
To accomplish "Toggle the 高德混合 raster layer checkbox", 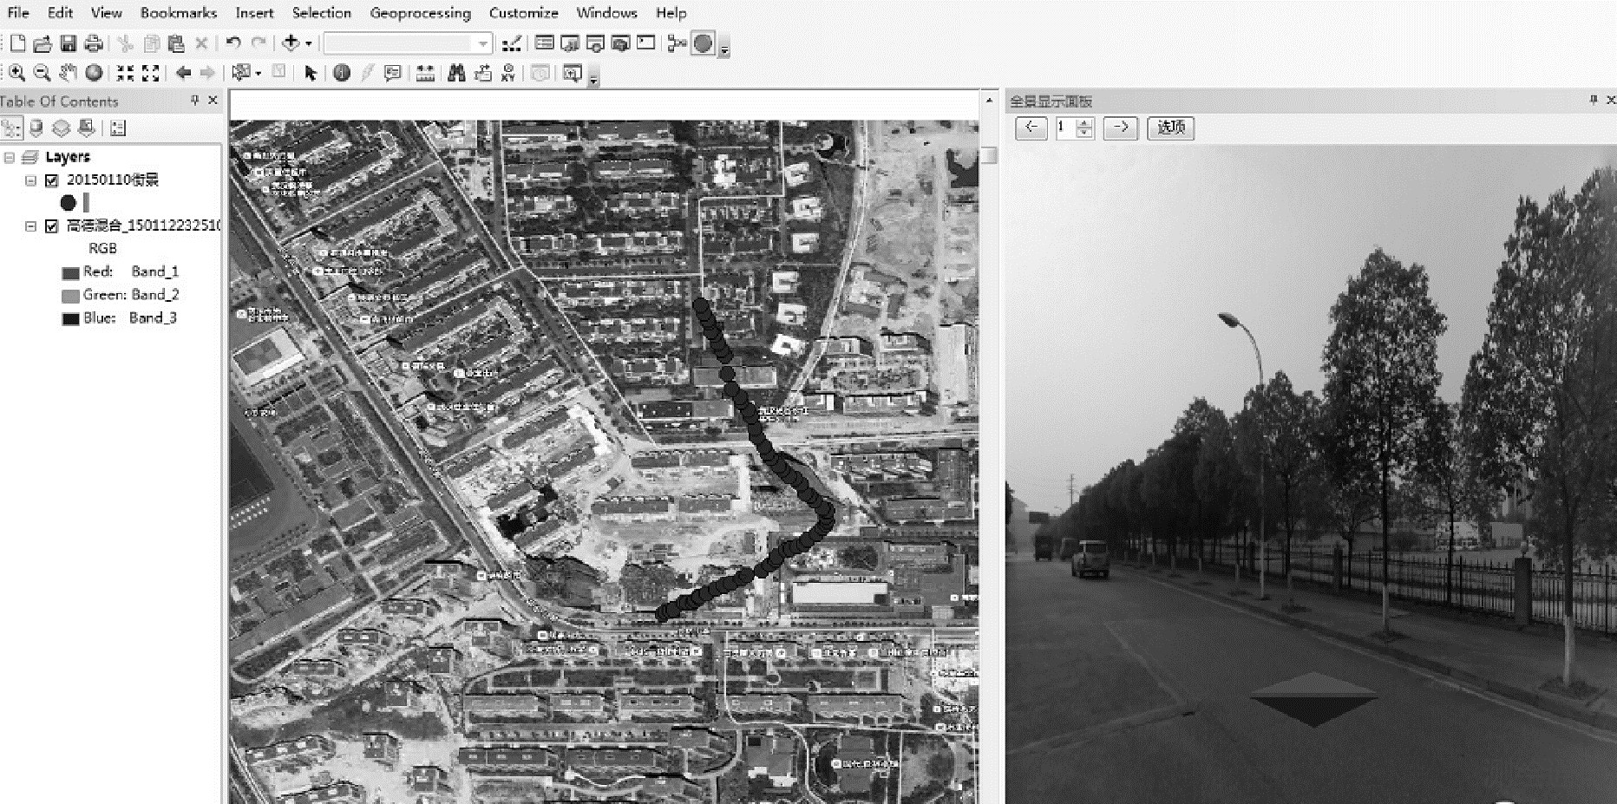I will coord(51,226).
